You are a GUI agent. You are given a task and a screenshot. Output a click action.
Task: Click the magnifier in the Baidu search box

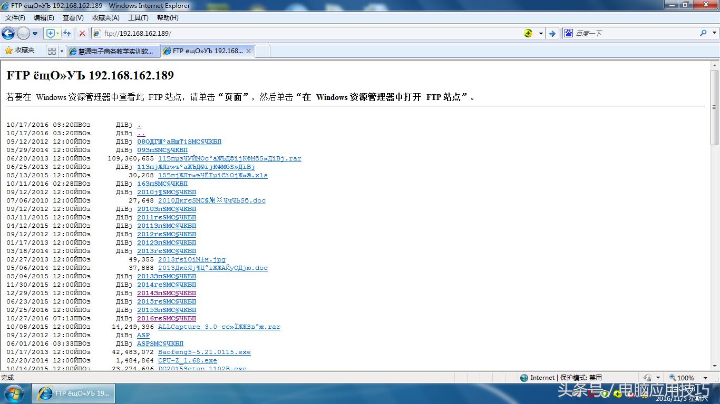point(703,33)
